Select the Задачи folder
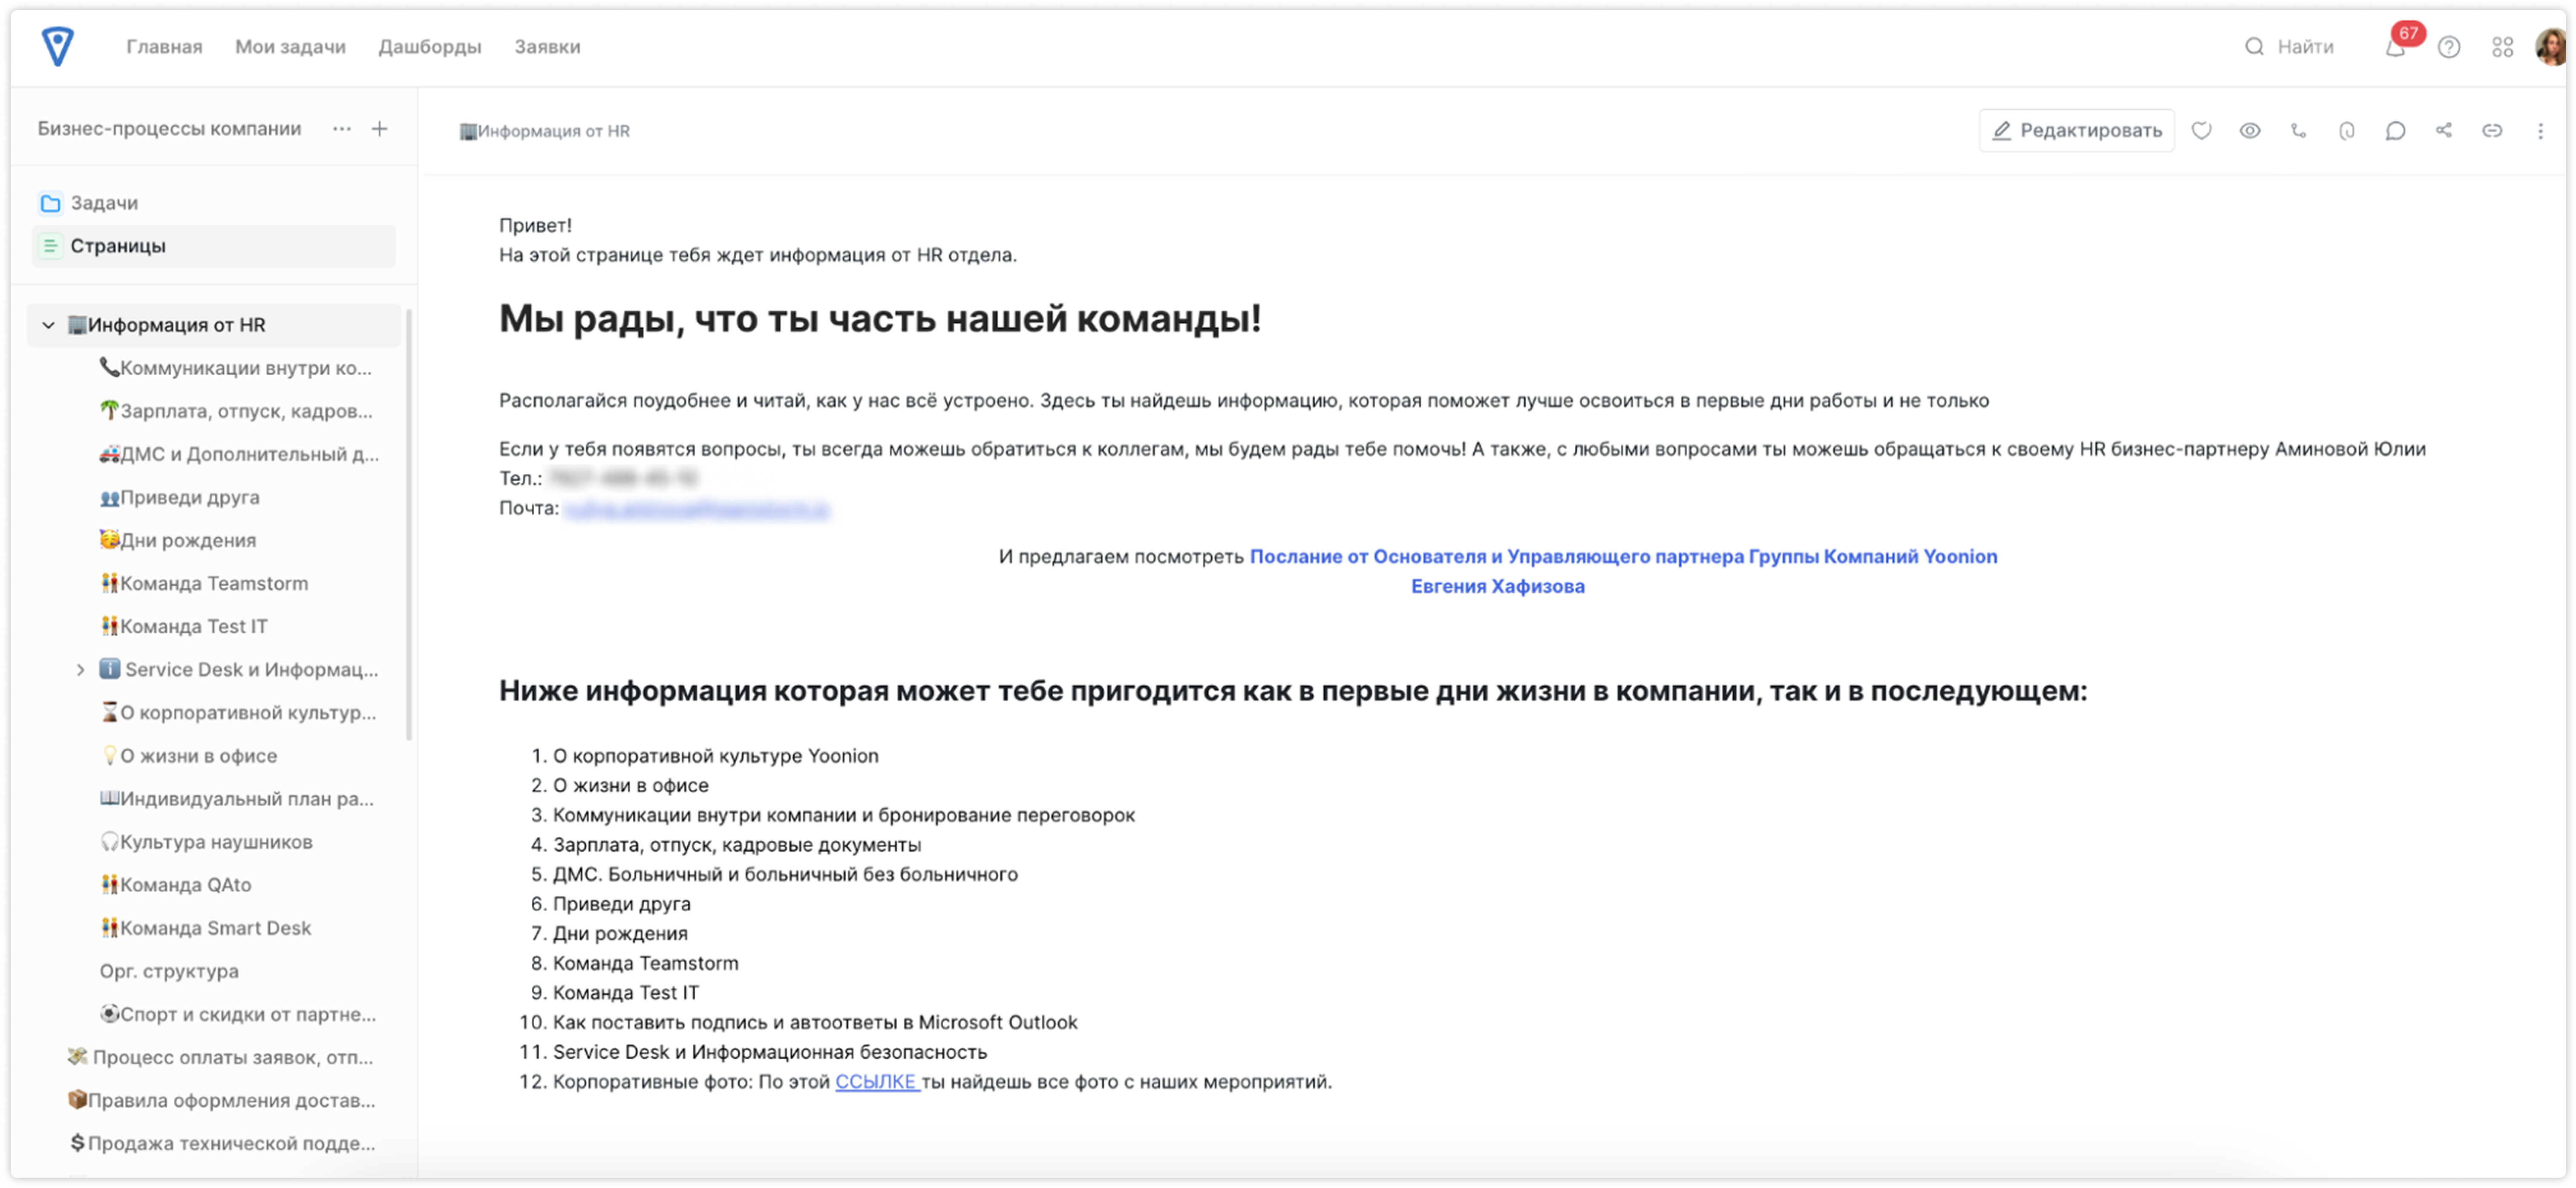 (x=213, y=203)
